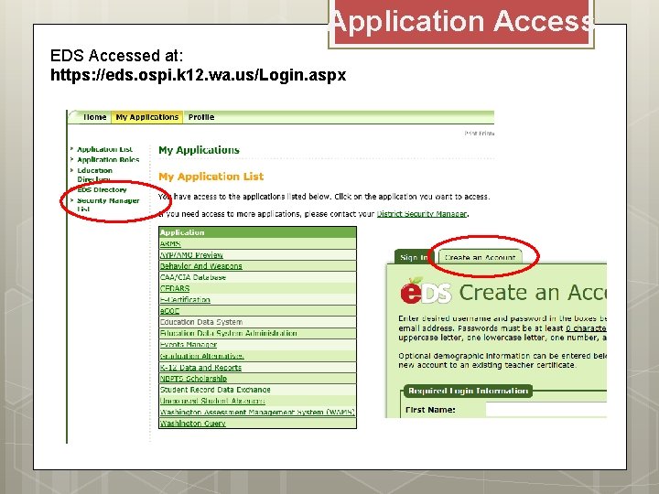
Task: Click the EDS login URL text
Action: pos(198,75)
